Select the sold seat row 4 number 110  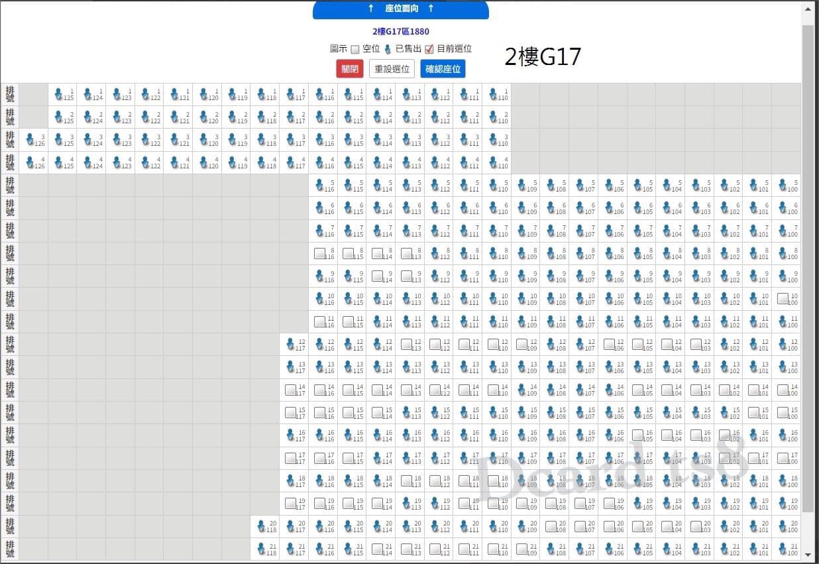[493, 162]
